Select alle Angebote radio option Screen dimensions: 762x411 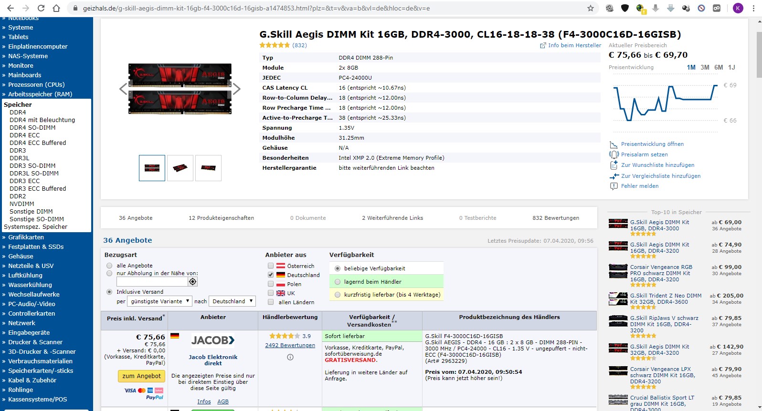click(x=109, y=266)
